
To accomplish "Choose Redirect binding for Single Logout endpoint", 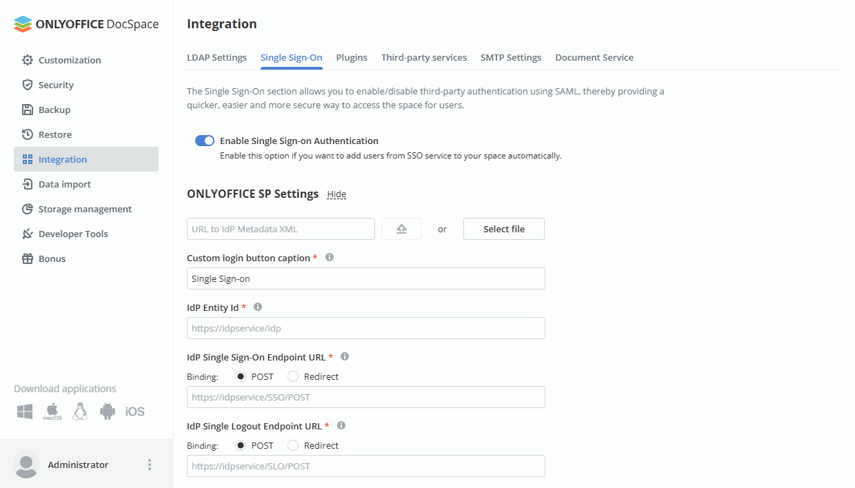I will (x=294, y=445).
